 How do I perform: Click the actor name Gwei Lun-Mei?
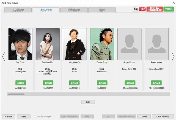pyautogui.click(x=48, y=62)
